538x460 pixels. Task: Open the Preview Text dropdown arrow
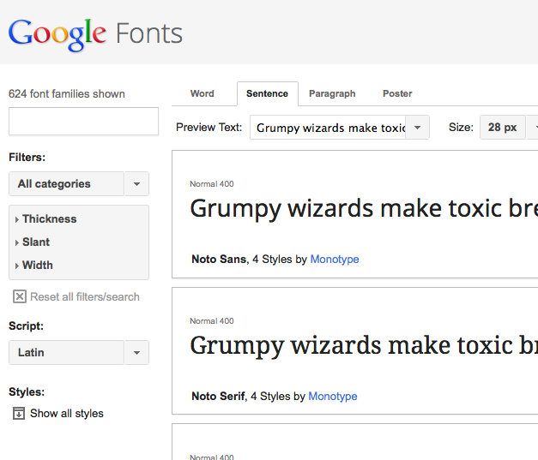pyautogui.click(x=417, y=128)
